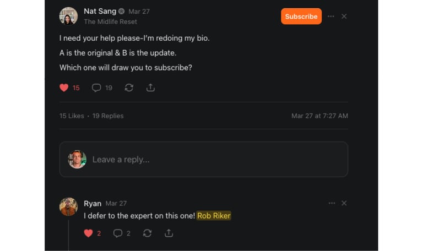Click the orange Subscribe button
Viewport: 423px width, 251px height.
301,17
